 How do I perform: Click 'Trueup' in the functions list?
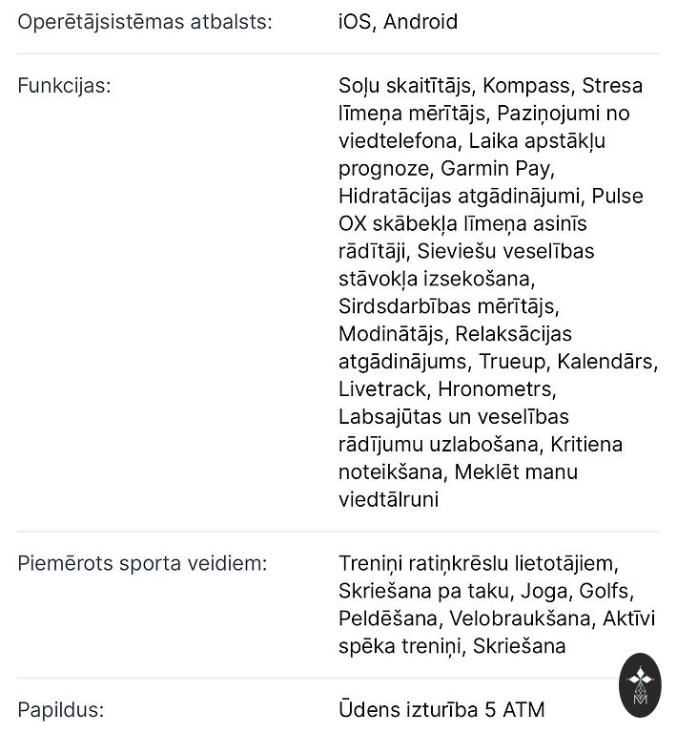512,362
